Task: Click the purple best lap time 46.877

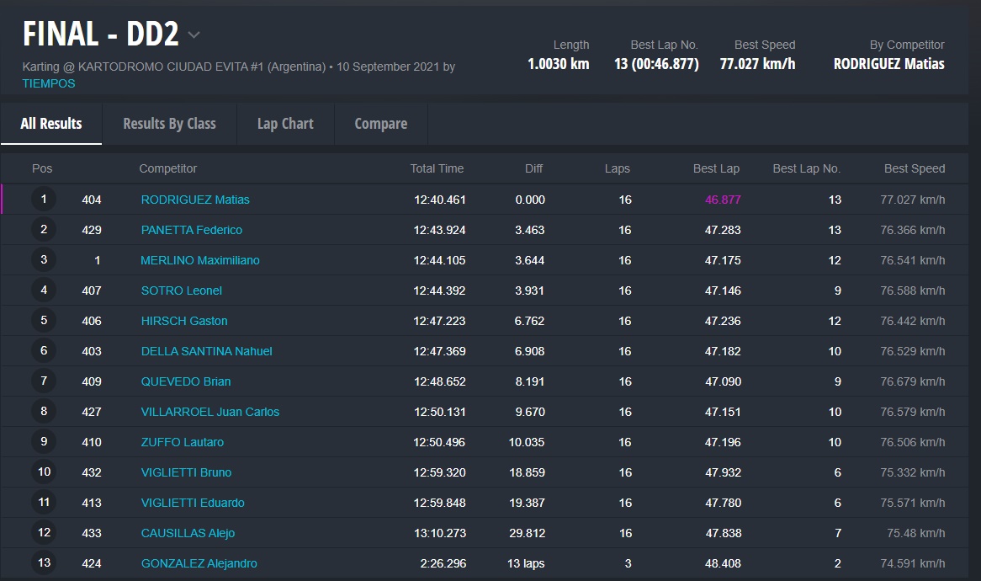Action: tap(723, 200)
